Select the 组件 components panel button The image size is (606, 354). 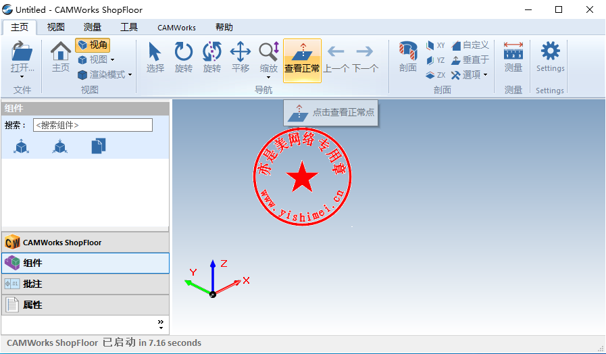pyautogui.click(x=85, y=263)
